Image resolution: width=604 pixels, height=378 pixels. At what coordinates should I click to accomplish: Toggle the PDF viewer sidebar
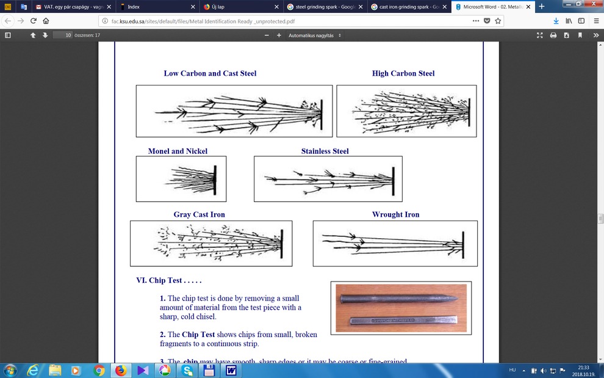click(x=8, y=35)
